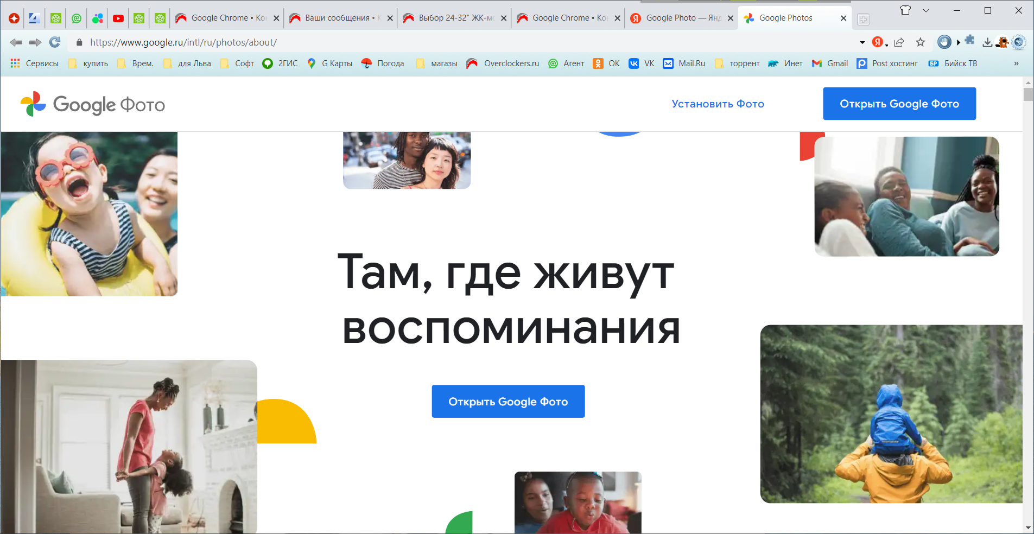Open the Post хостинг bookmark
The image size is (1034, 534).
pos(887,63)
